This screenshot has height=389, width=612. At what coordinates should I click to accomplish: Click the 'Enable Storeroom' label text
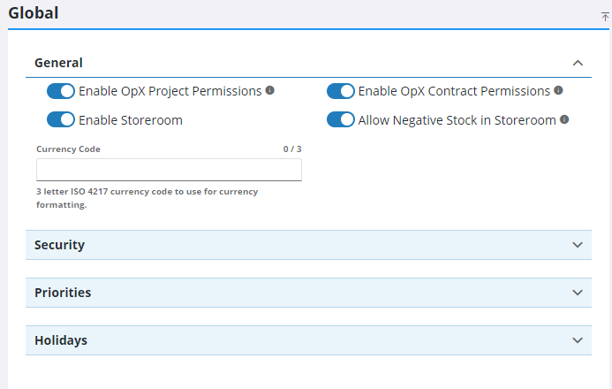coord(131,120)
